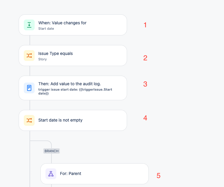
Task: Click the orange condition icon beside Issue Type equals
Action: 29,56
